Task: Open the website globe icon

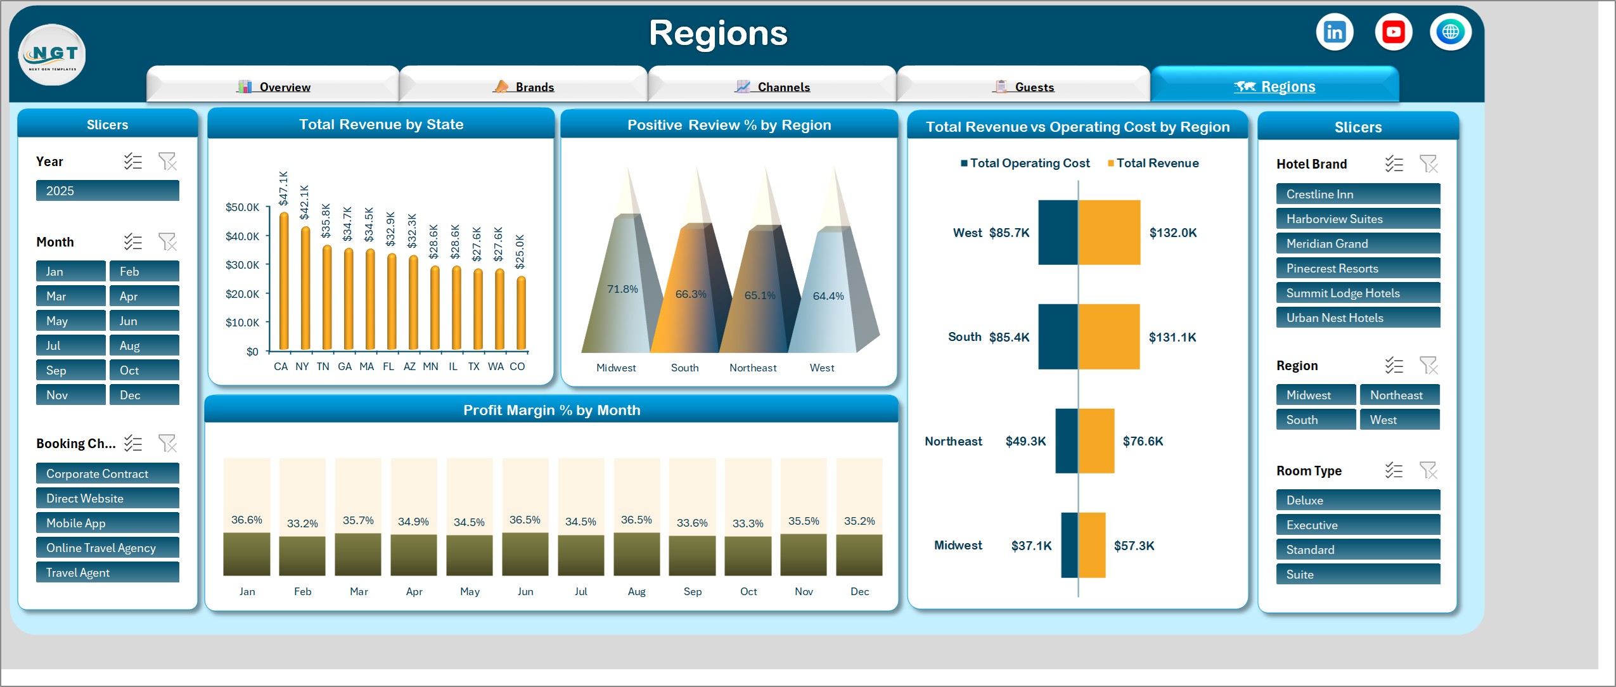Action: (1451, 32)
